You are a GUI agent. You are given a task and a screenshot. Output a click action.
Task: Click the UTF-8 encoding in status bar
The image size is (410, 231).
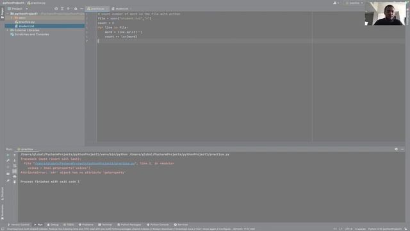[x=348, y=229]
